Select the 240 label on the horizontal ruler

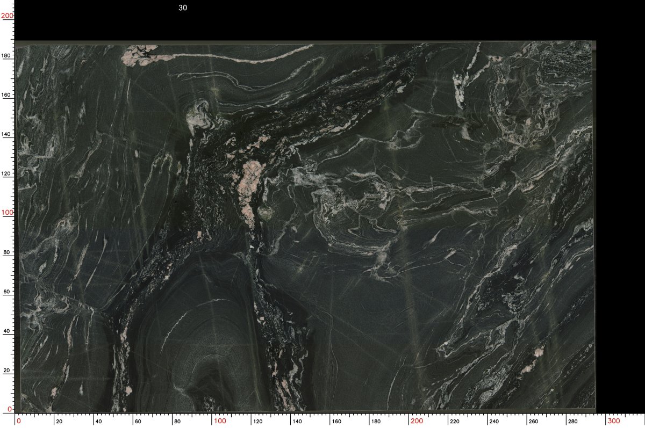click(x=494, y=421)
